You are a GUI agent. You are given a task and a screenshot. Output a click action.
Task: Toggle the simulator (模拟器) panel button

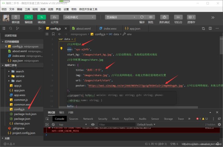click(16, 17)
